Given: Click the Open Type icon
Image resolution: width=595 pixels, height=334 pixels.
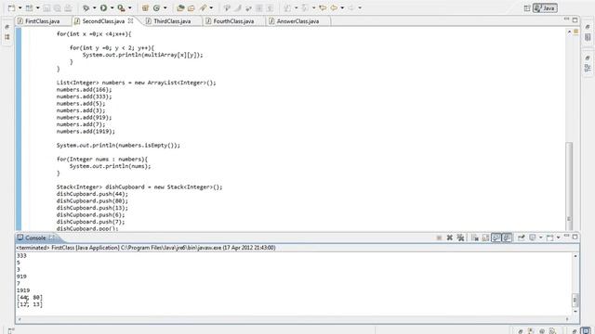Looking at the screenshot, I should click(x=180, y=8).
